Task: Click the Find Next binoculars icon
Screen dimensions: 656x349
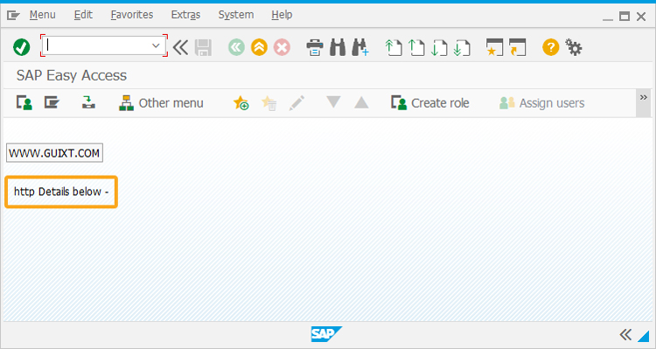Action: pyautogui.click(x=360, y=47)
